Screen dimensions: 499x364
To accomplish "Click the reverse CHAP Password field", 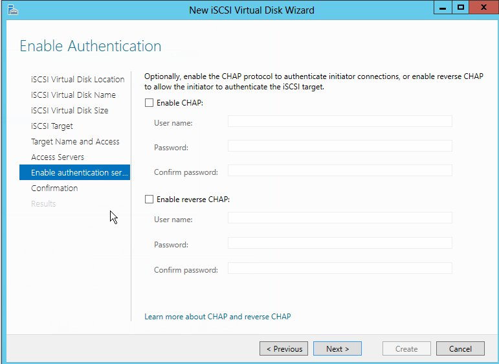I will point(340,244).
